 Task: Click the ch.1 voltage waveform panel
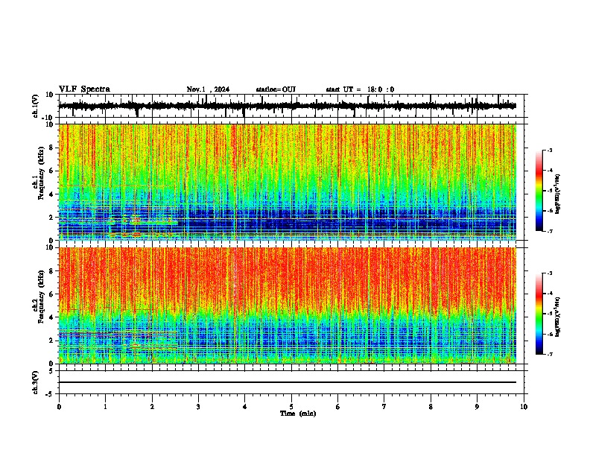point(291,106)
